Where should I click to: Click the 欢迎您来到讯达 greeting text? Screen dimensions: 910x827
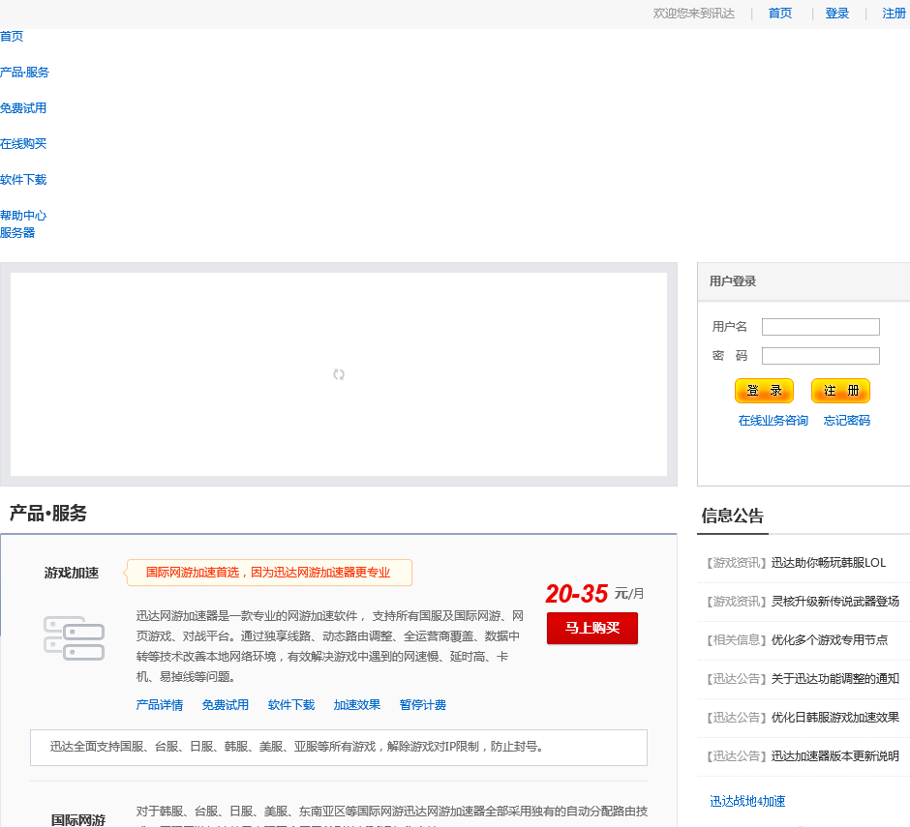(x=693, y=14)
